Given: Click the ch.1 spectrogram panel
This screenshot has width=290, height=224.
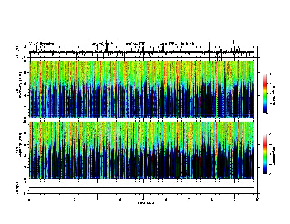Looking at the screenshot, I should 141,89.
